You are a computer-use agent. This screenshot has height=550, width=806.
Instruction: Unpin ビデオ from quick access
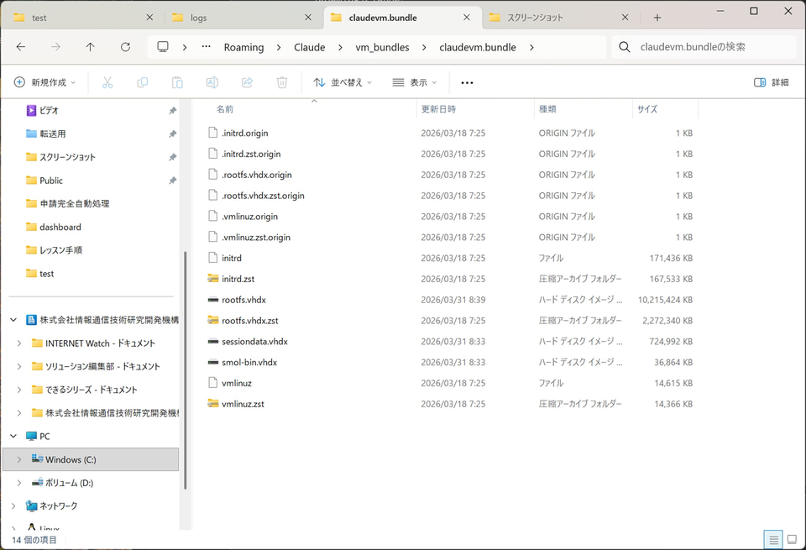[x=173, y=111]
